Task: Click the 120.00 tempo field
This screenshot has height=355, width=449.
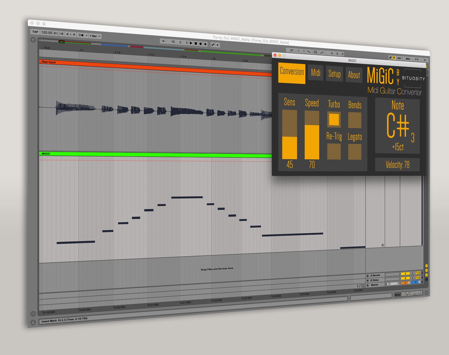Action: (x=47, y=32)
